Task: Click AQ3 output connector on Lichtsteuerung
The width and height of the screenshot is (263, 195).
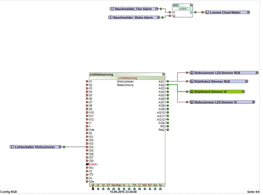Action: pos(168,88)
